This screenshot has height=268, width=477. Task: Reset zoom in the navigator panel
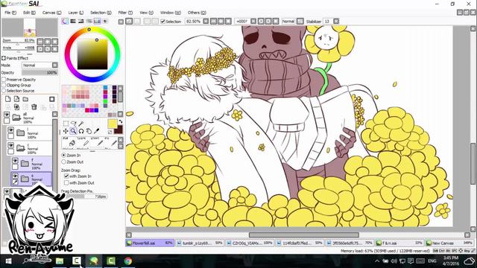coord(54,42)
